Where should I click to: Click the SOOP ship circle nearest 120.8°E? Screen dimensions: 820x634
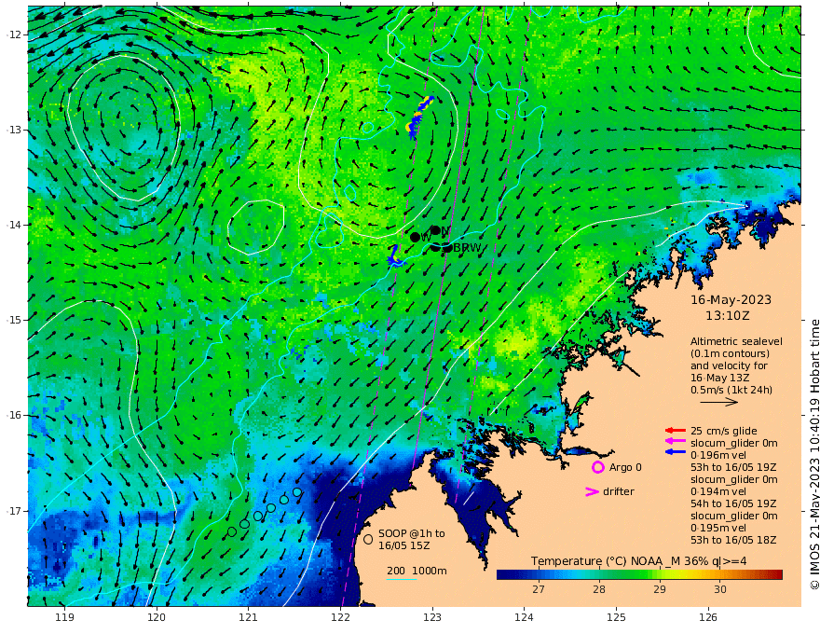[232, 532]
